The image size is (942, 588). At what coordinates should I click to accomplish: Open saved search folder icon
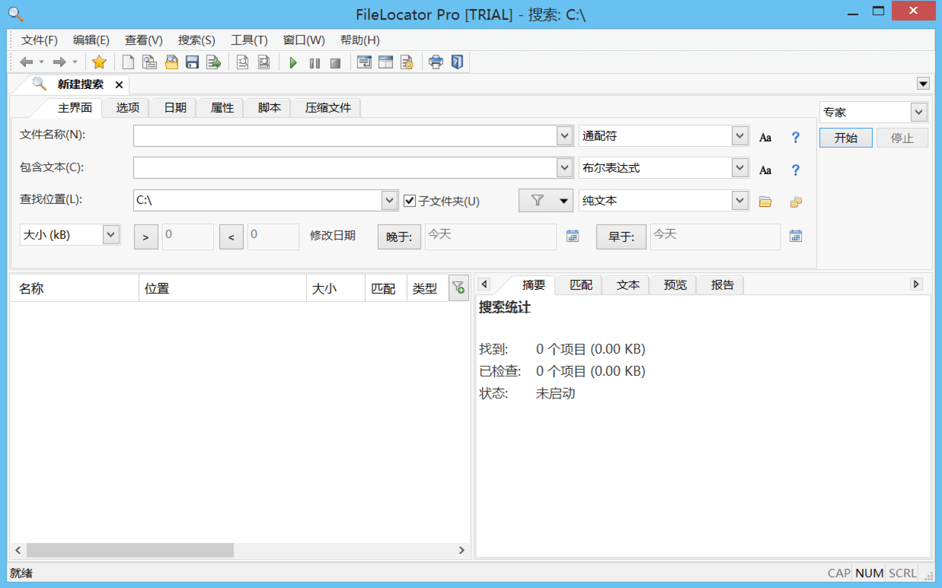tap(171, 62)
